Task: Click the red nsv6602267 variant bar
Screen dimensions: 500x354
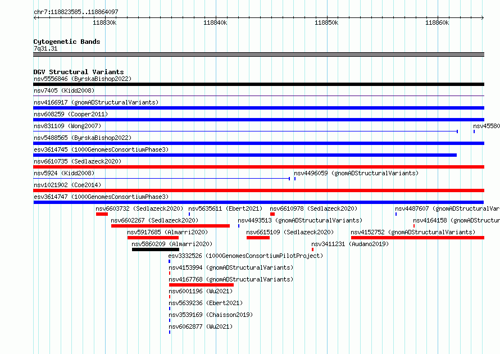Action: (x=171, y=226)
